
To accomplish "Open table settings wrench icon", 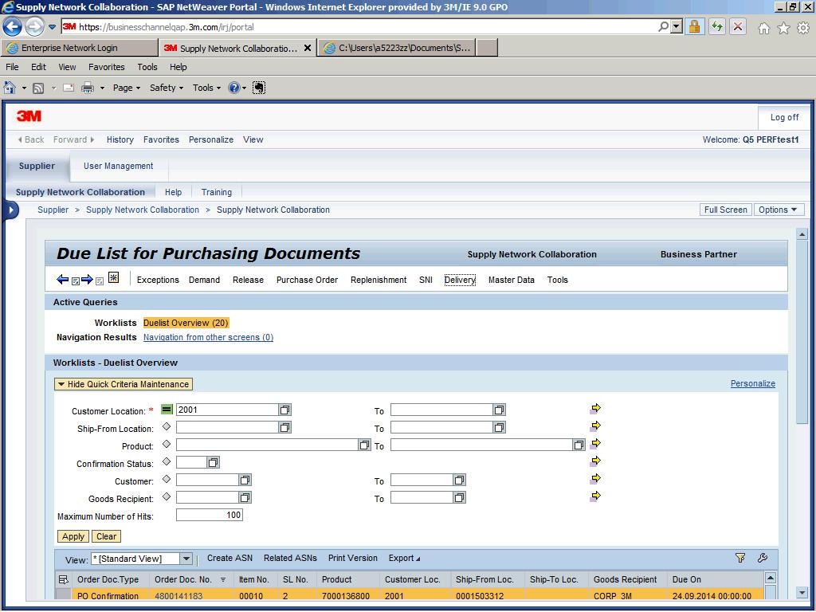I will point(763,558).
